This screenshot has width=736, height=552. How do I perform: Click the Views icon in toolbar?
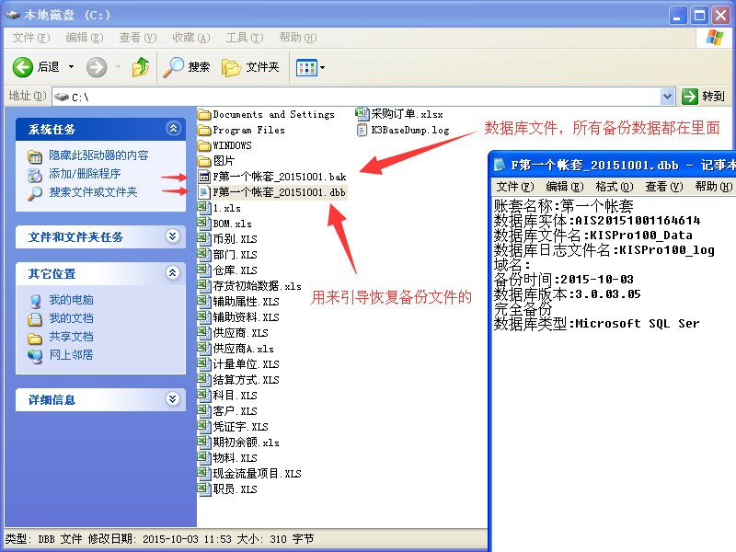[306, 67]
